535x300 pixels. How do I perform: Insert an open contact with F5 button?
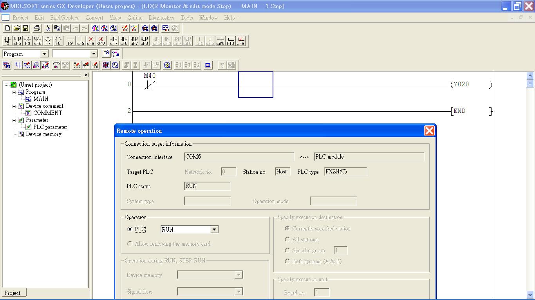(x=7, y=41)
